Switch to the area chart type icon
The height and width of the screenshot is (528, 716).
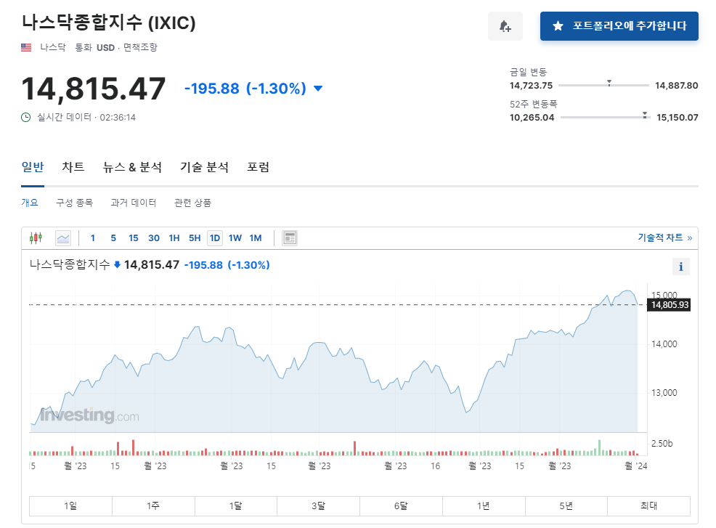point(63,237)
